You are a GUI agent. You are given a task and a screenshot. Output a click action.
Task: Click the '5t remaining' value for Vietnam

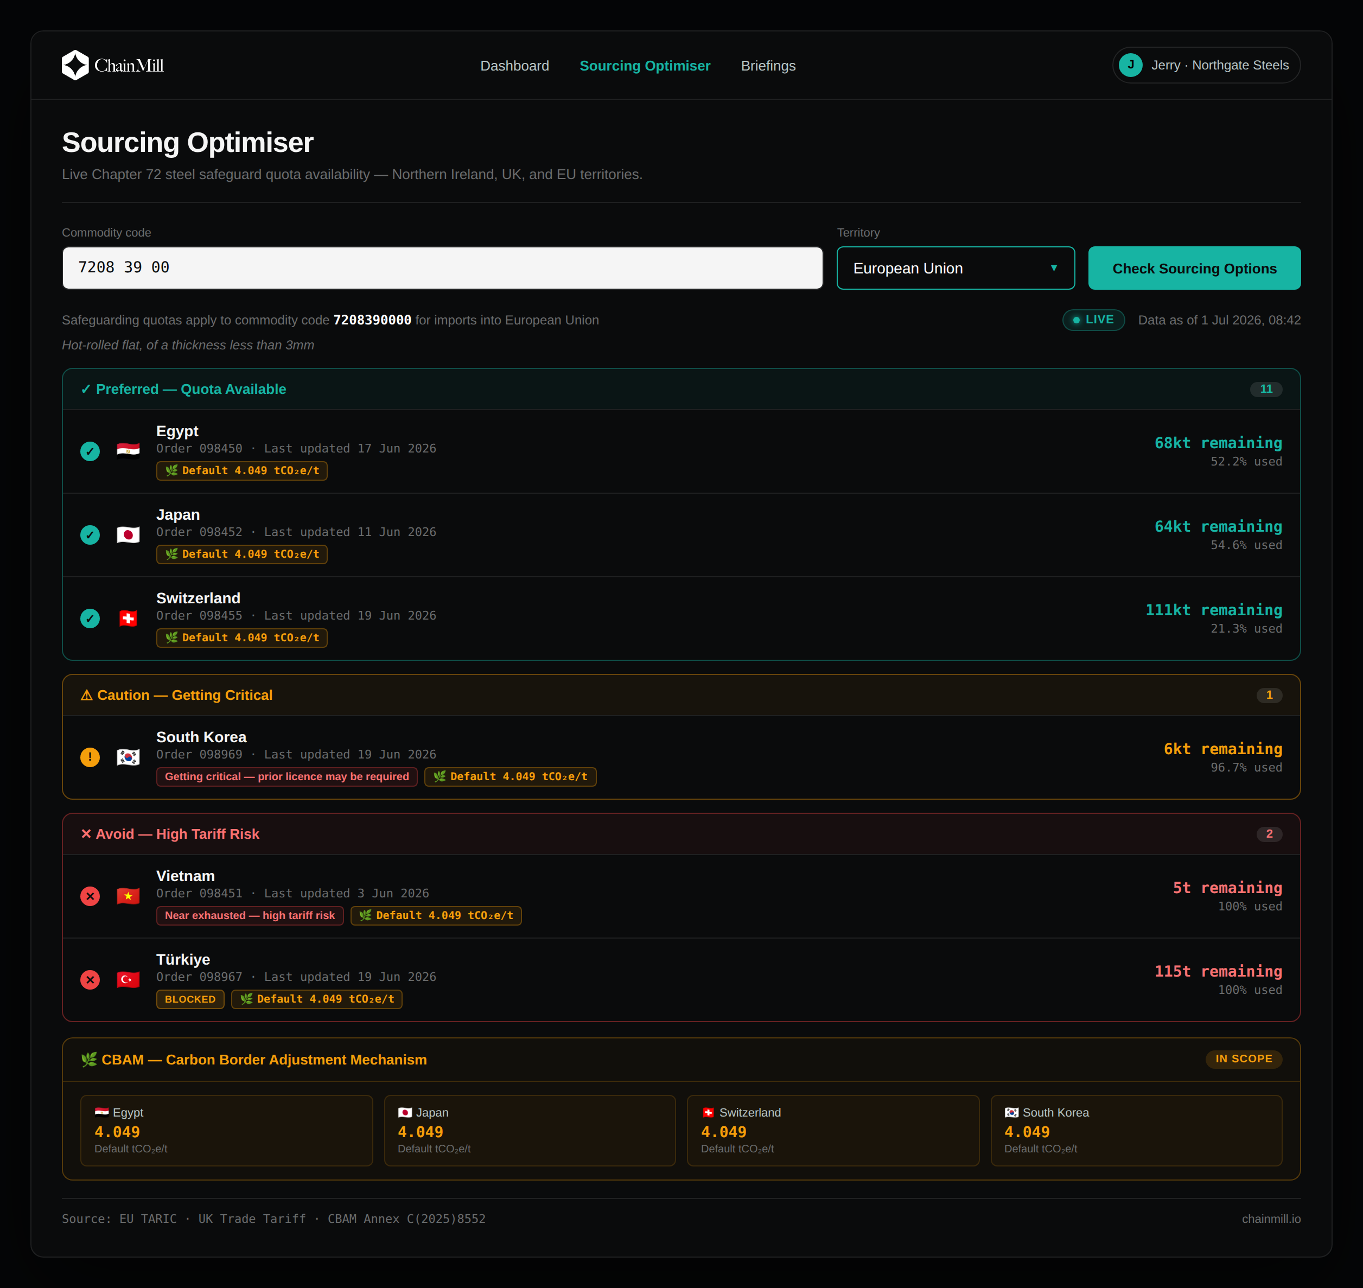pyautogui.click(x=1227, y=888)
